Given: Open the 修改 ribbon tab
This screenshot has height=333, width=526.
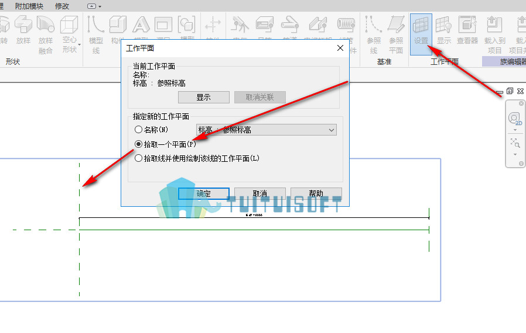Looking at the screenshot, I should [x=62, y=6].
